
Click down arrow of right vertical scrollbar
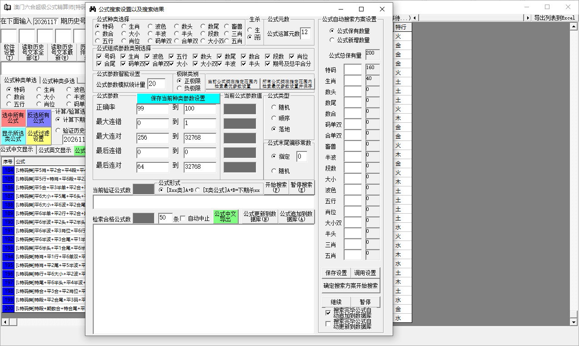pos(574,321)
